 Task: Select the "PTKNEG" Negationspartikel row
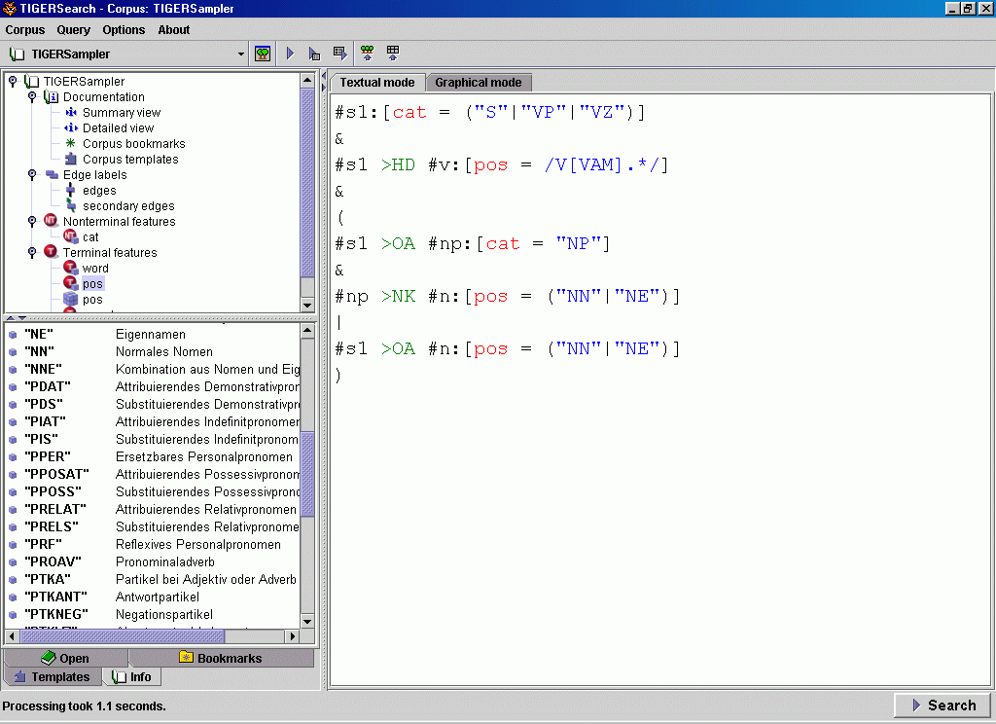[x=153, y=615]
